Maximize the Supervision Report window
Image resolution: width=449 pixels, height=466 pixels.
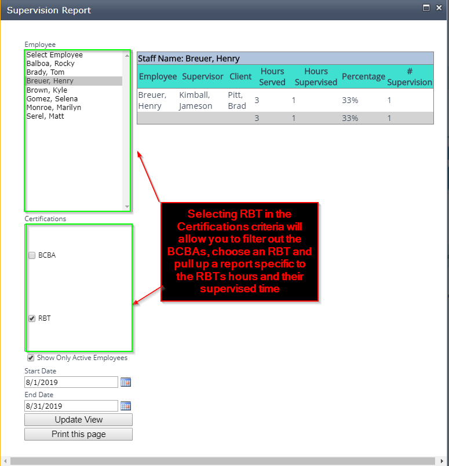(426, 8)
